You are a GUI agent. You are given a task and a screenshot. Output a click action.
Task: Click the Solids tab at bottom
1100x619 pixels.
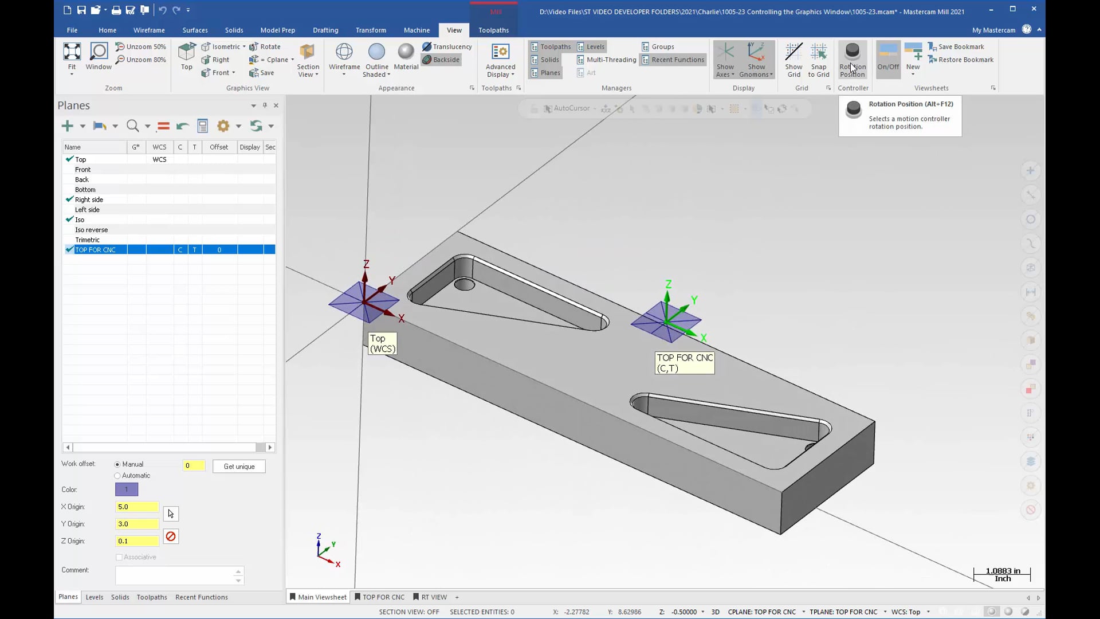(120, 596)
